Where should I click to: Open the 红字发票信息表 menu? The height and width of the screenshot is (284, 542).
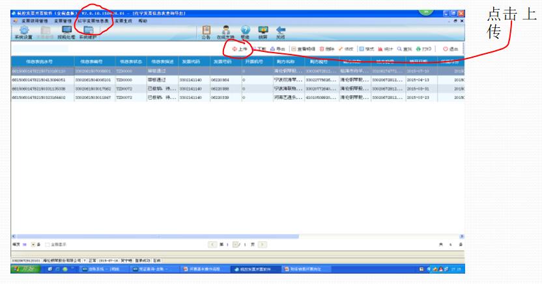click(x=93, y=21)
